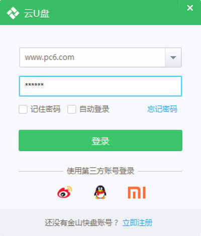Viewport: 201px width, 236px height.
Task: Click into the masked password field
Action: coord(100,86)
